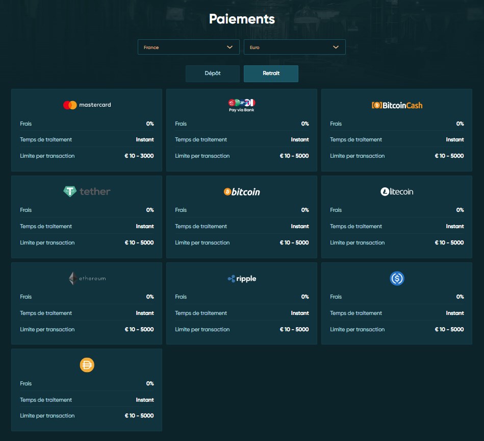This screenshot has width=484, height=441.
Task: Click Instant processing time on Bitcoin card
Action: tap(300, 226)
